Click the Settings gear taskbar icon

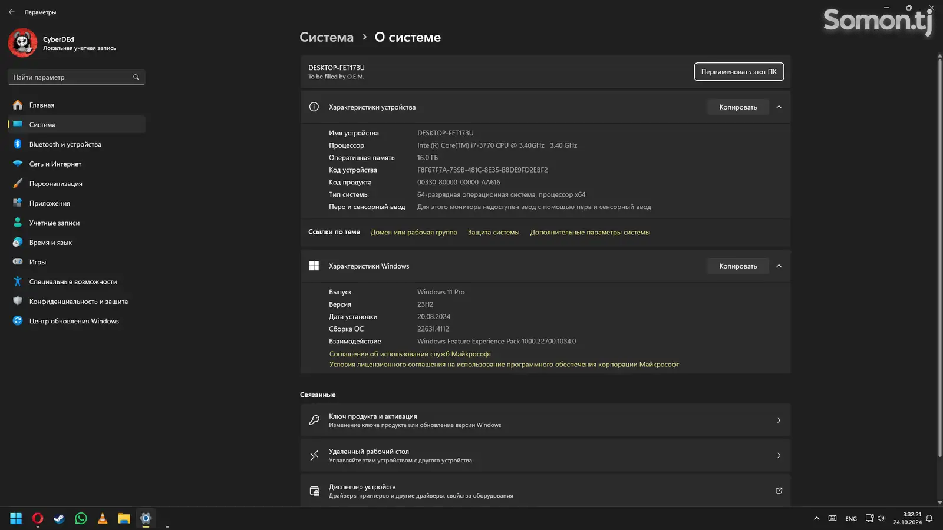146,518
